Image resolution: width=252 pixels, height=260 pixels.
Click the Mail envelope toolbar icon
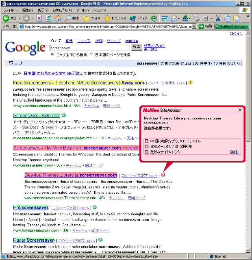(174, 18)
